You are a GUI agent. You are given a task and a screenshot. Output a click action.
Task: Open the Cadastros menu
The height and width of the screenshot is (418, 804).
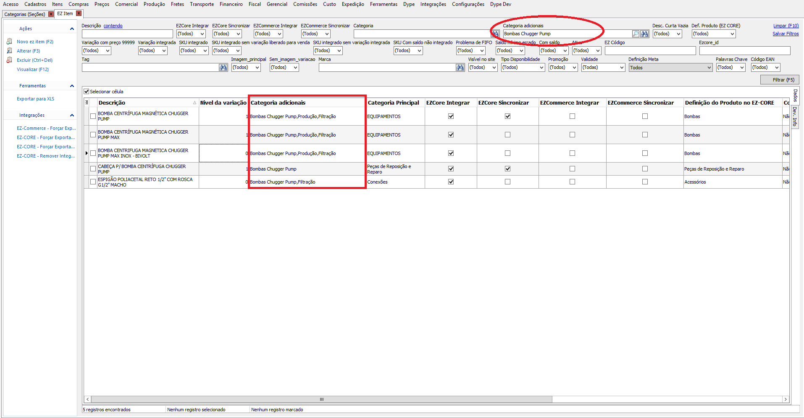pyautogui.click(x=35, y=4)
